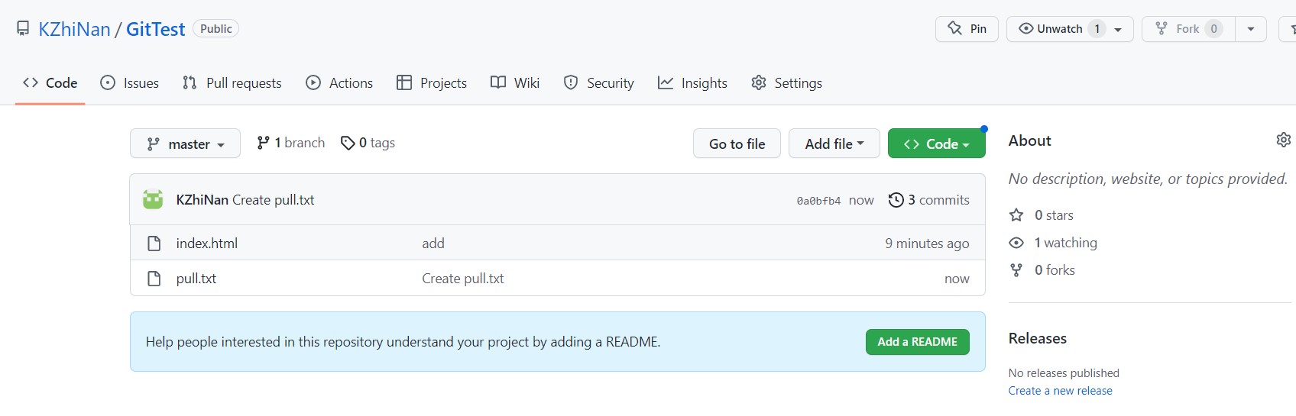Image resolution: width=1296 pixels, height=416 pixels.
Task: Click the star icon beside 0 stars
Action: click(1016, 215)
